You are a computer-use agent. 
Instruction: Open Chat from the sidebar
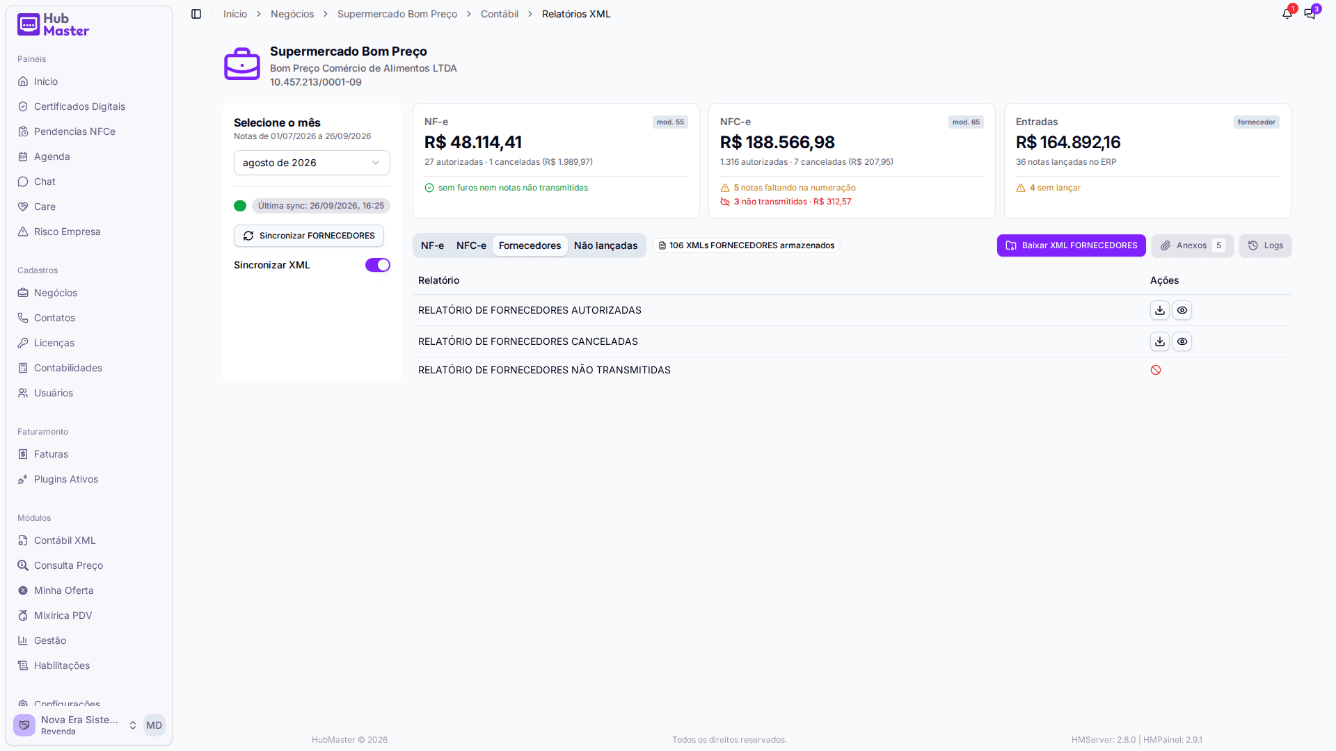coord(89,181)
